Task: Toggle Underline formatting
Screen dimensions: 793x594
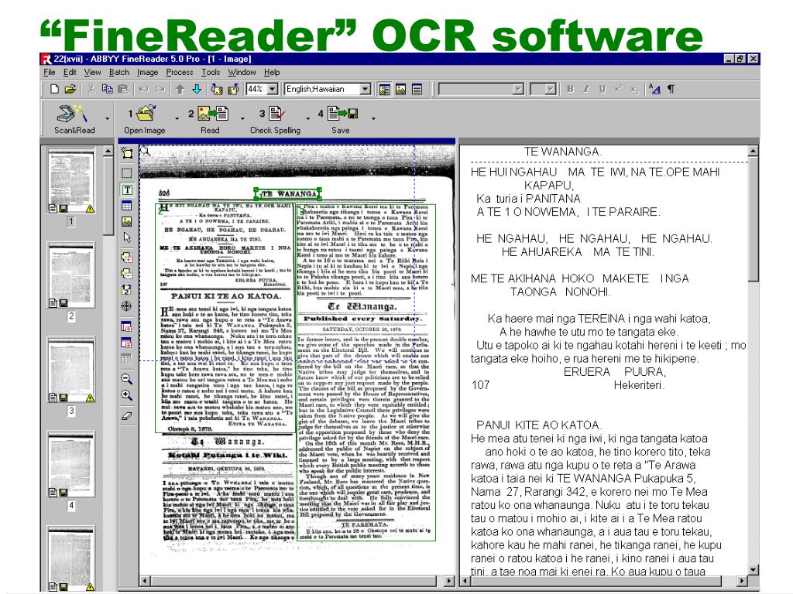Action: [602, 90]
